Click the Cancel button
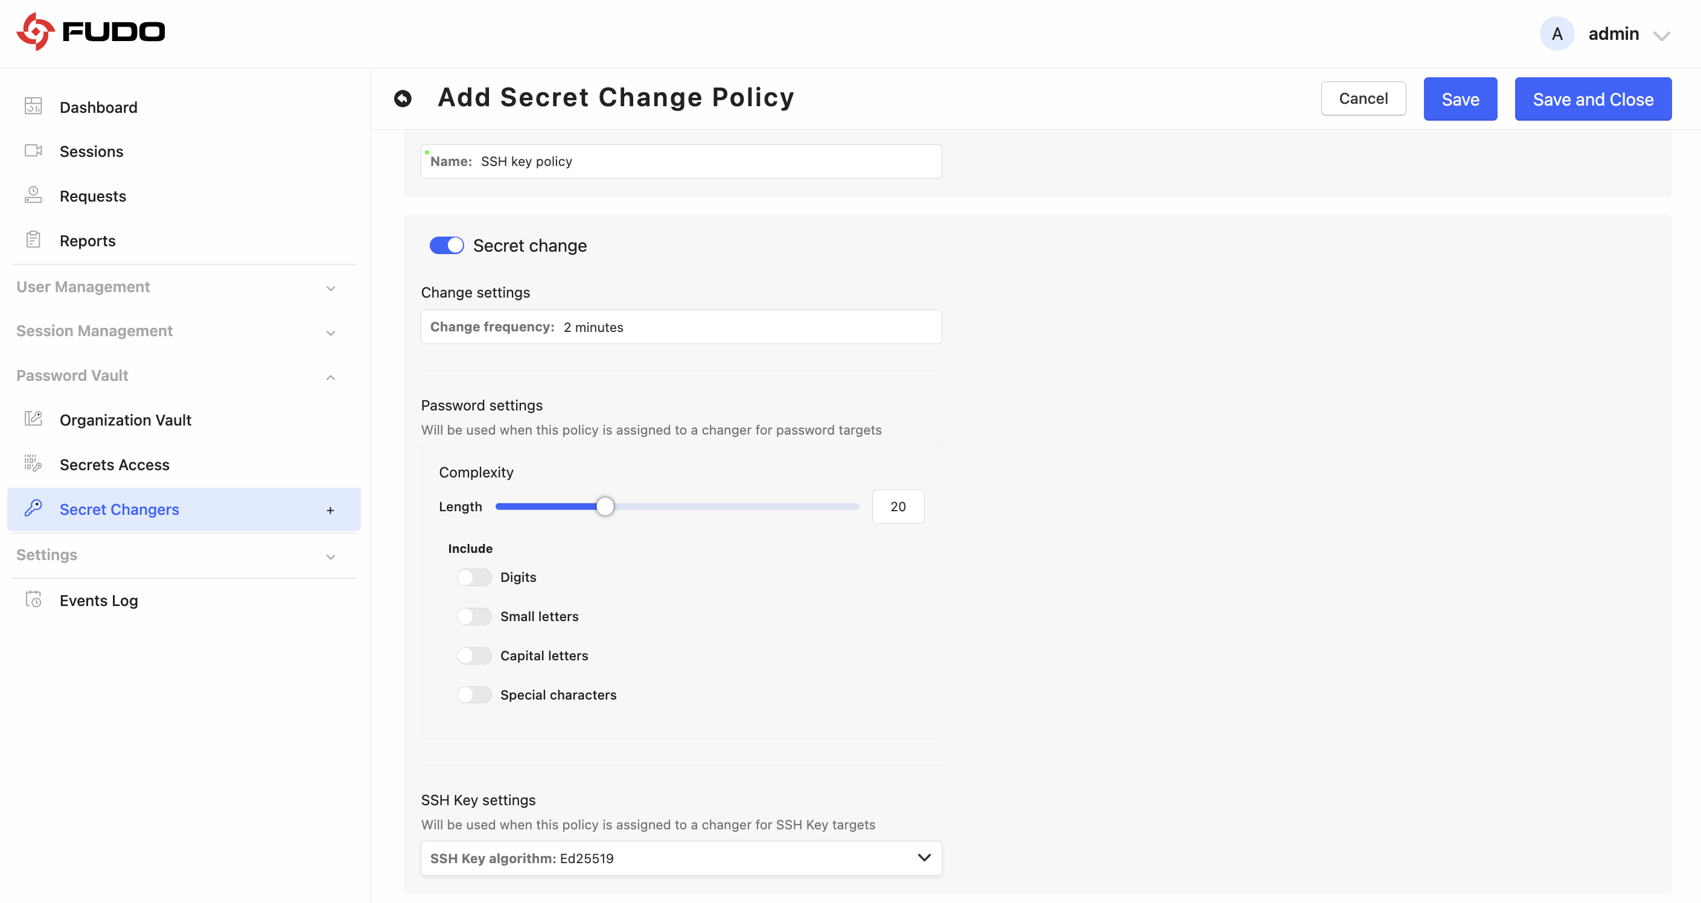The width and height of the screenshot is (1701, 903). coord(1363,98)
